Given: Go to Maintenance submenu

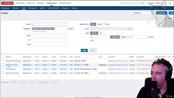Looking at the screenshot, I should 33,8.
